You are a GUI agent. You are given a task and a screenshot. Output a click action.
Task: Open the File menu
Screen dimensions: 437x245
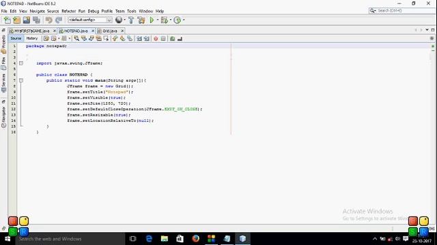pyautogui.click(x=4, y=11)
